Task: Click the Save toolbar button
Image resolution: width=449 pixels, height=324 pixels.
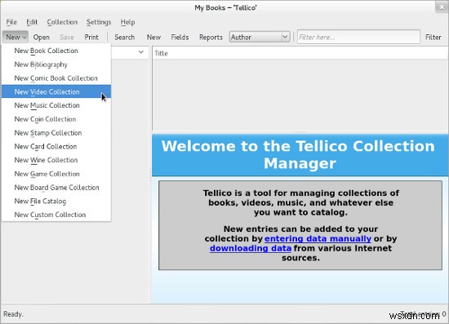Action: tap(67, 38)
